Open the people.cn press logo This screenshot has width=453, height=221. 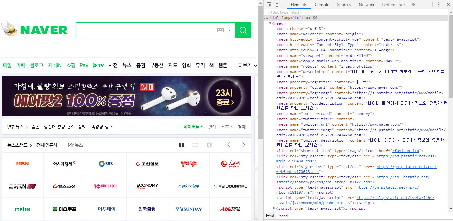pos(230,164)
